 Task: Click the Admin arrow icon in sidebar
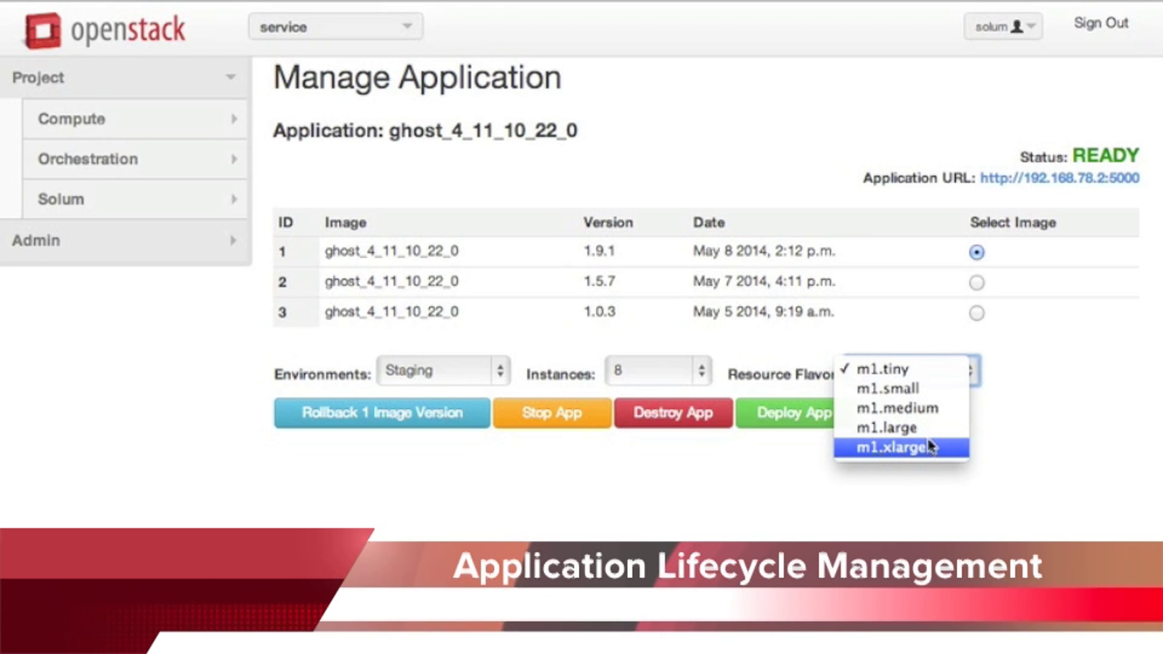point(233,240)
